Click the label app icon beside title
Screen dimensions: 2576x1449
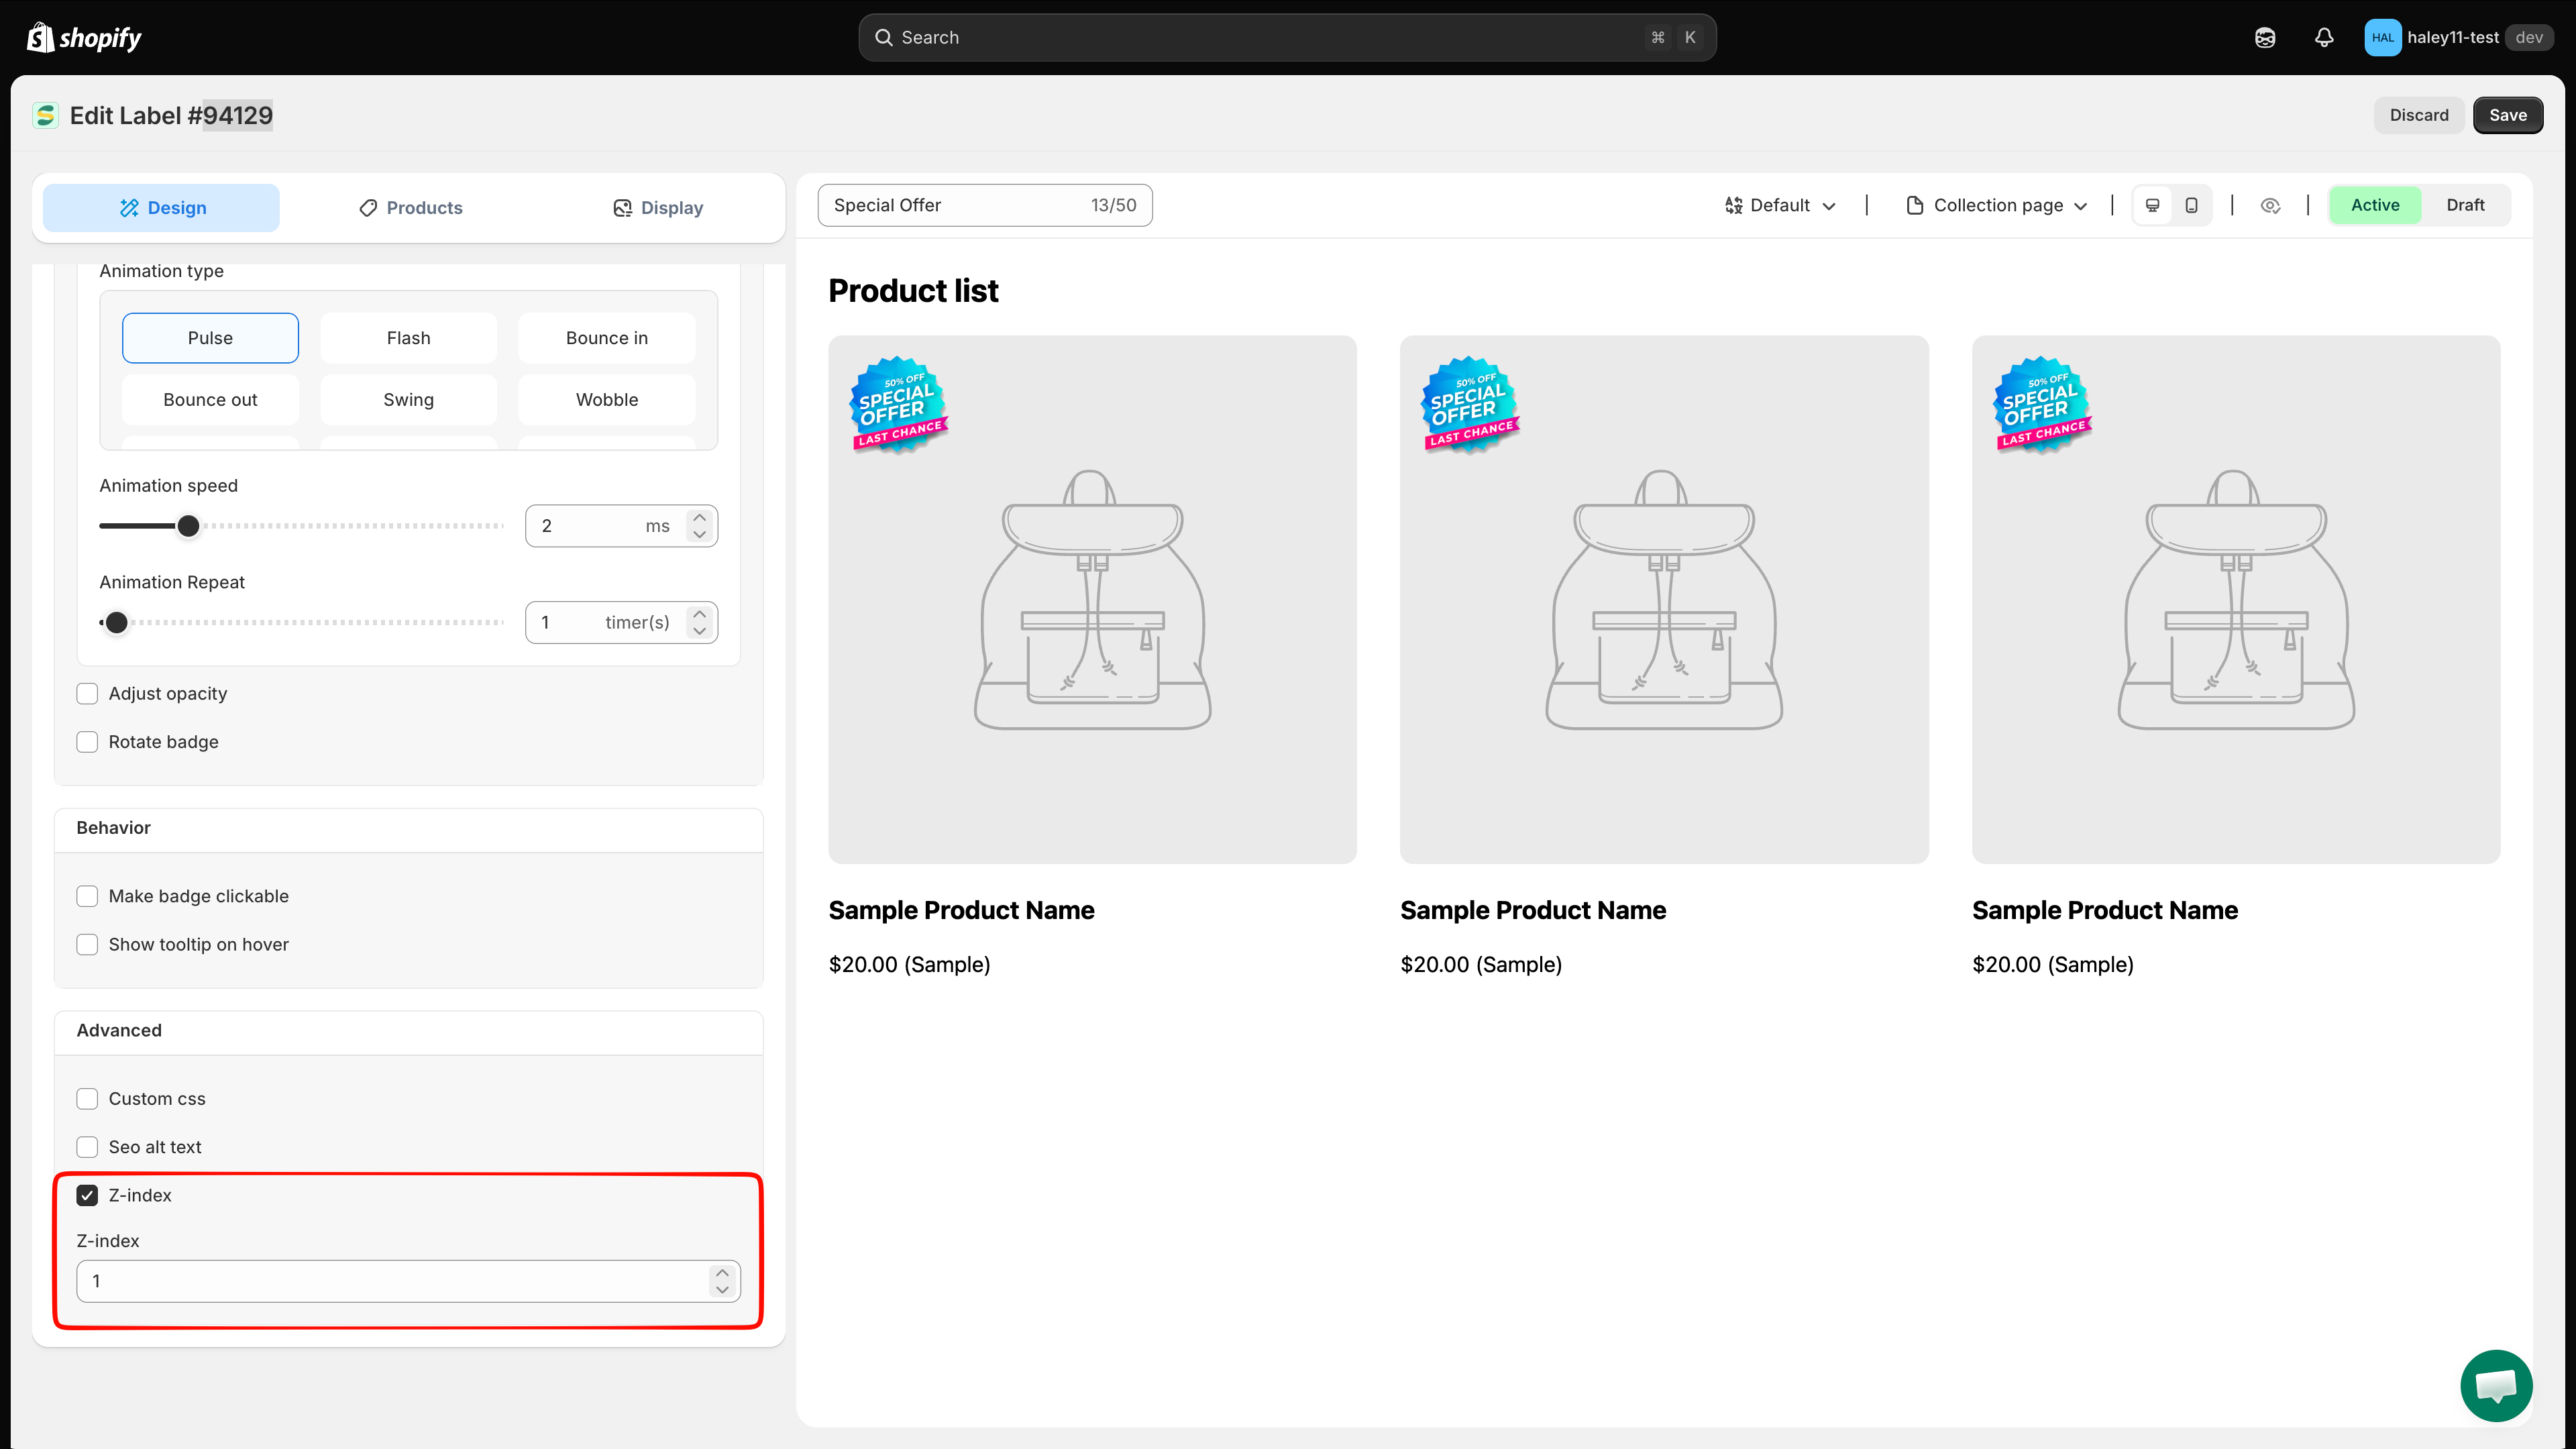(x=45, y=115)
